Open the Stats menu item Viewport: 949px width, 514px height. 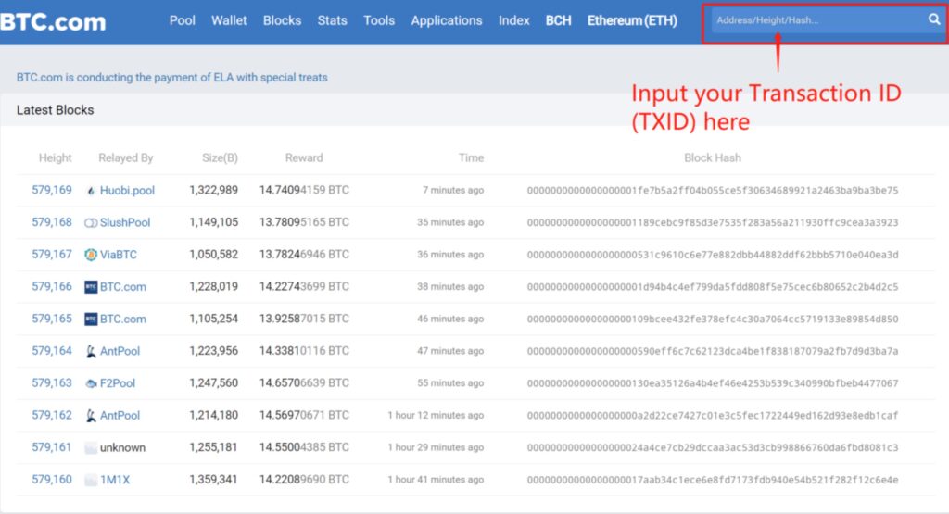(x=333, y=20)
